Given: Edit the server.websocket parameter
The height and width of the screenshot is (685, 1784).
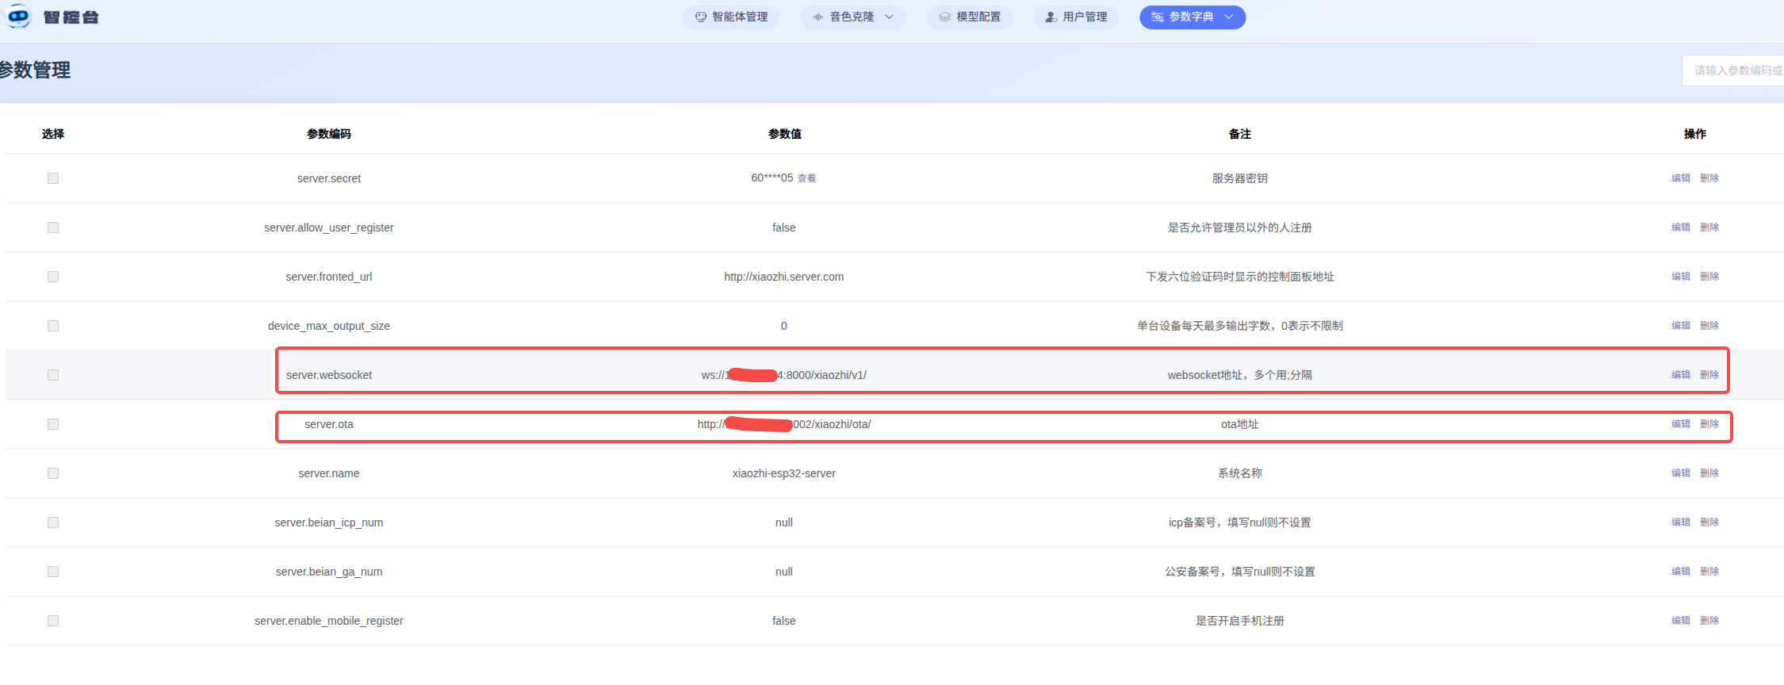Looking at the screenshot, I should click(x=1680, y=375).
